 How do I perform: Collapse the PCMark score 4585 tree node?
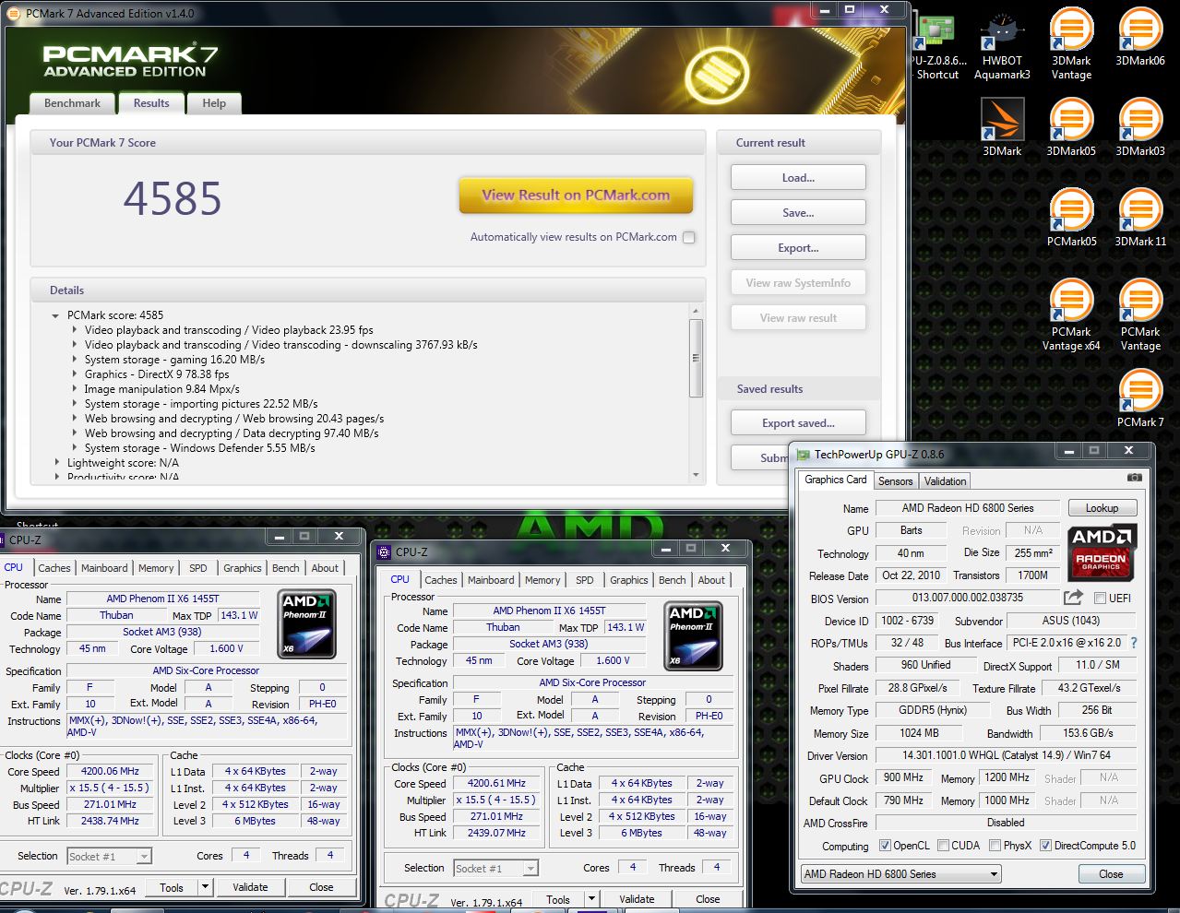click(x=56, y=315)
